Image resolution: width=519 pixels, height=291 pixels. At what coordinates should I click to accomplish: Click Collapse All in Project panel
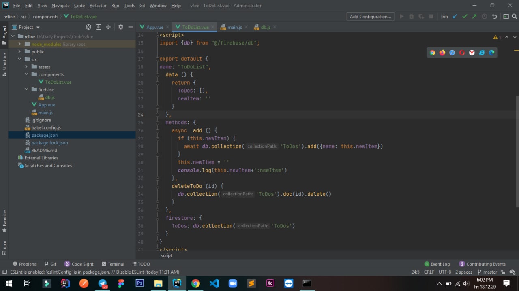108,27
